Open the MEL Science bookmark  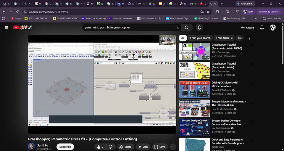coord(150,18)
